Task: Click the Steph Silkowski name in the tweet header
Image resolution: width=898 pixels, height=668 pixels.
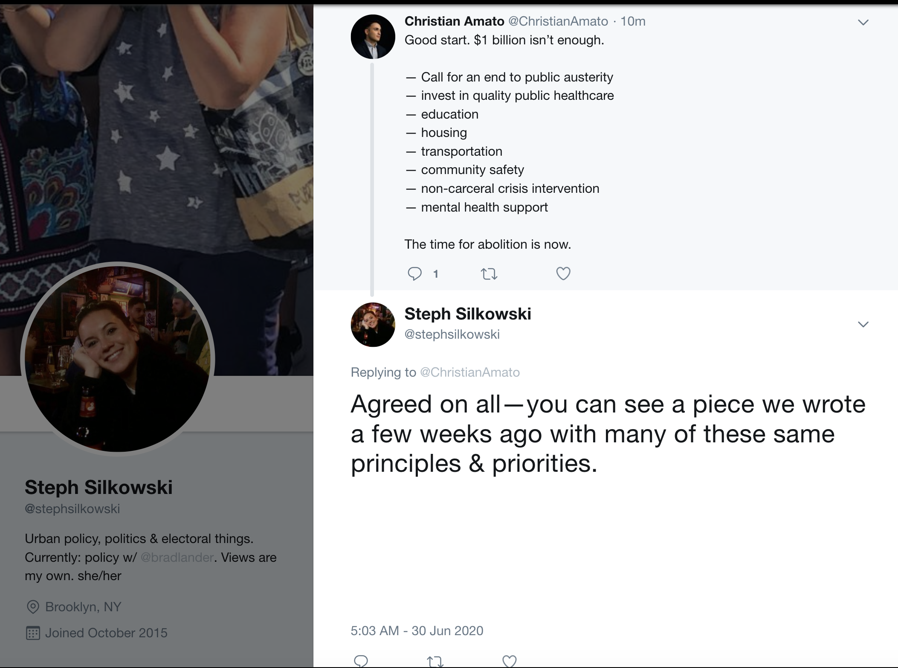Action: pyautogui.click(x=467, y=314)
